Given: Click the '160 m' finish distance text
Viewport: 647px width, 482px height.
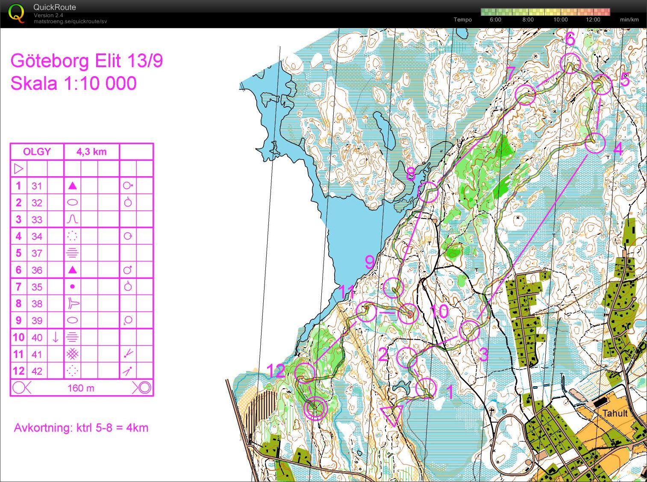Looking at the screenshot, I should point(81,388).
